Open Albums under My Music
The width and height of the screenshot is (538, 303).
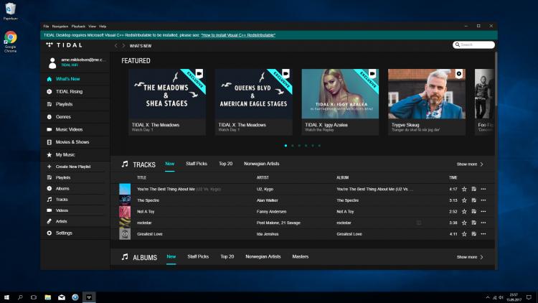coord(62,189)
